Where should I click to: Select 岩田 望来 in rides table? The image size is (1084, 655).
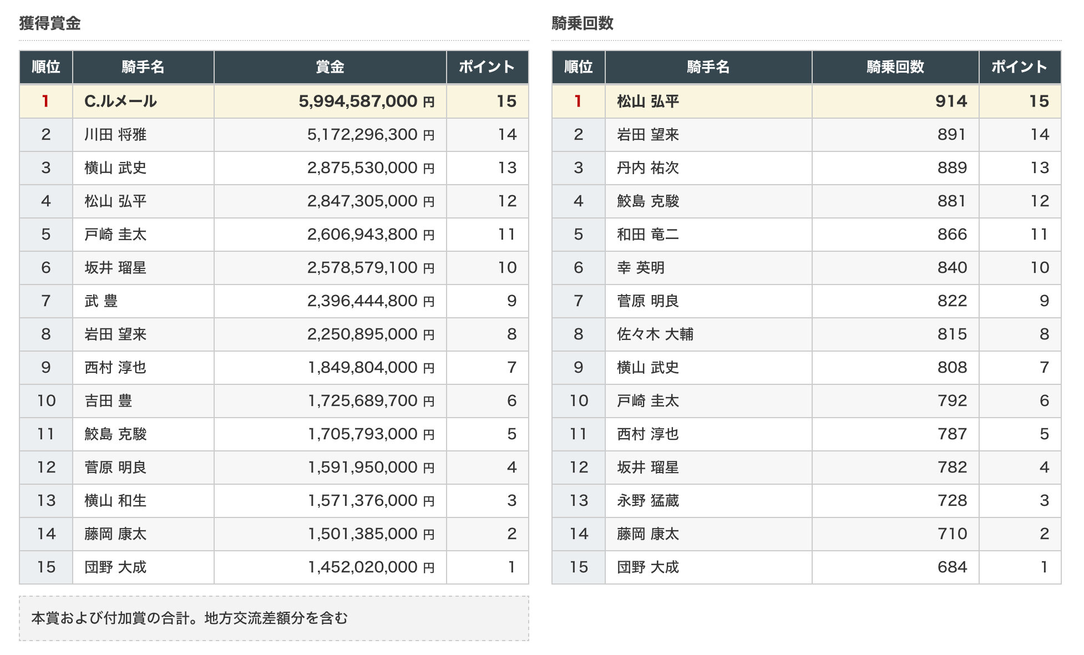(648, 134)
